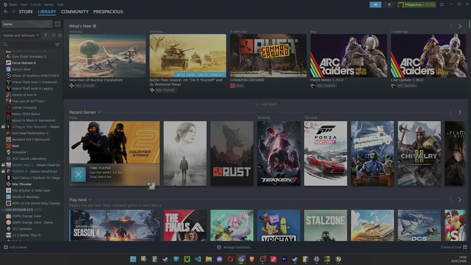
Task: Open the announcements megaphone button
Action: tap(375, 4)
